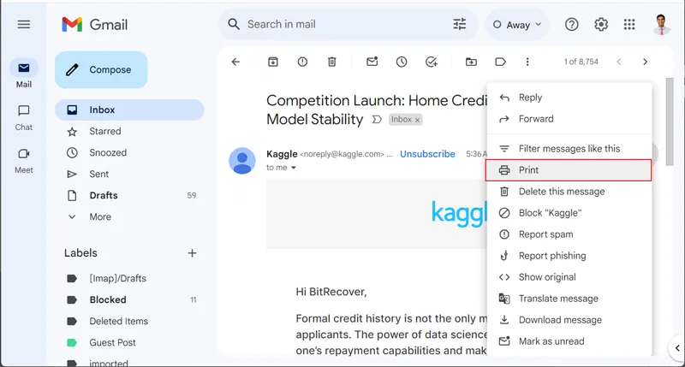This screenshot has height=367, width=685.
Task: Archive this email
Action: tap(273, 62)
